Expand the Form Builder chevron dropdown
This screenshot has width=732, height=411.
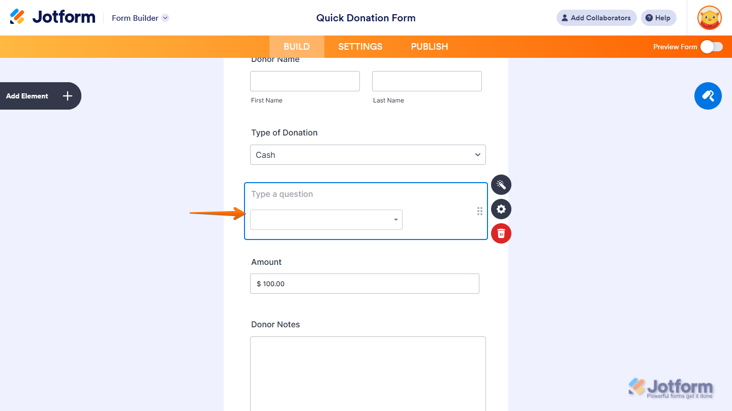pyautogui.click(x=165, y=18)
